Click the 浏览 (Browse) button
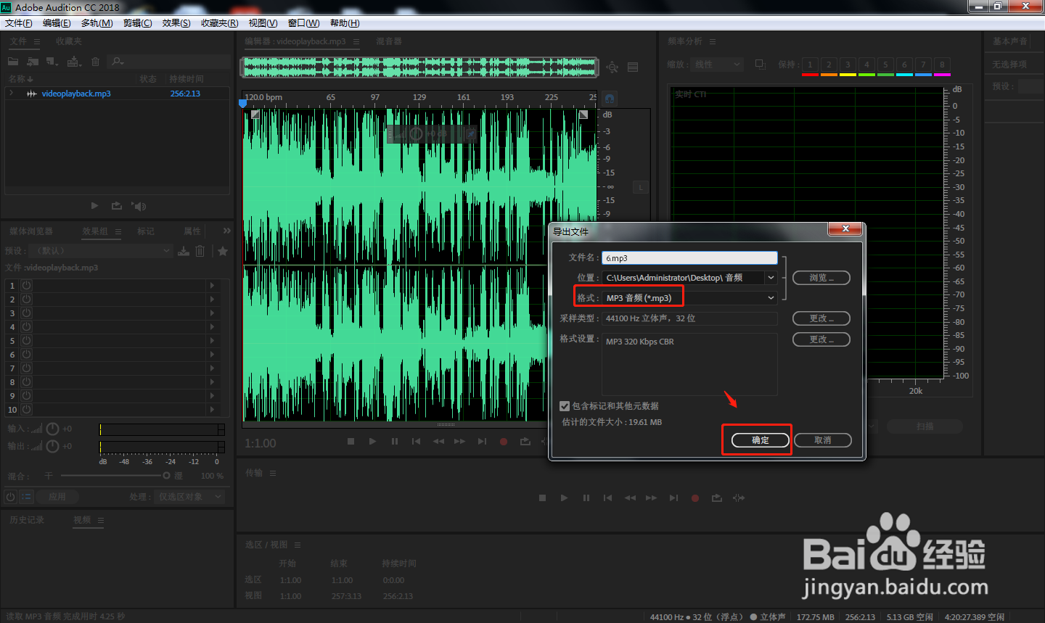 pyautogui.click(x=821, y=278)
